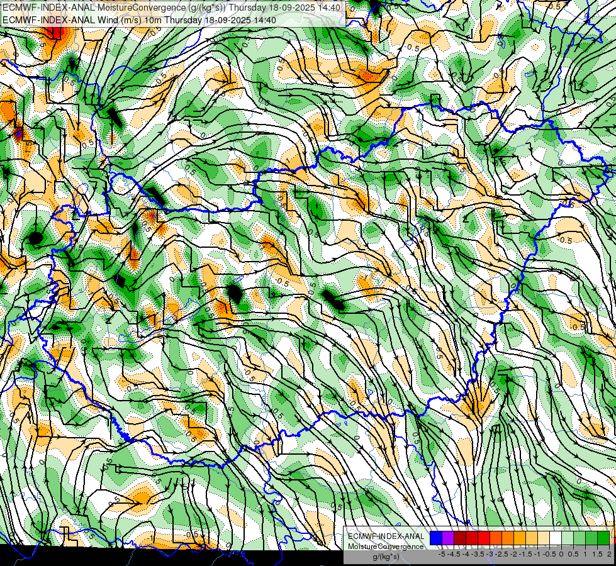Viewport: 616px width, 566px height.
Task: Click the legend tick label 1.5
Action: [597, 554]
